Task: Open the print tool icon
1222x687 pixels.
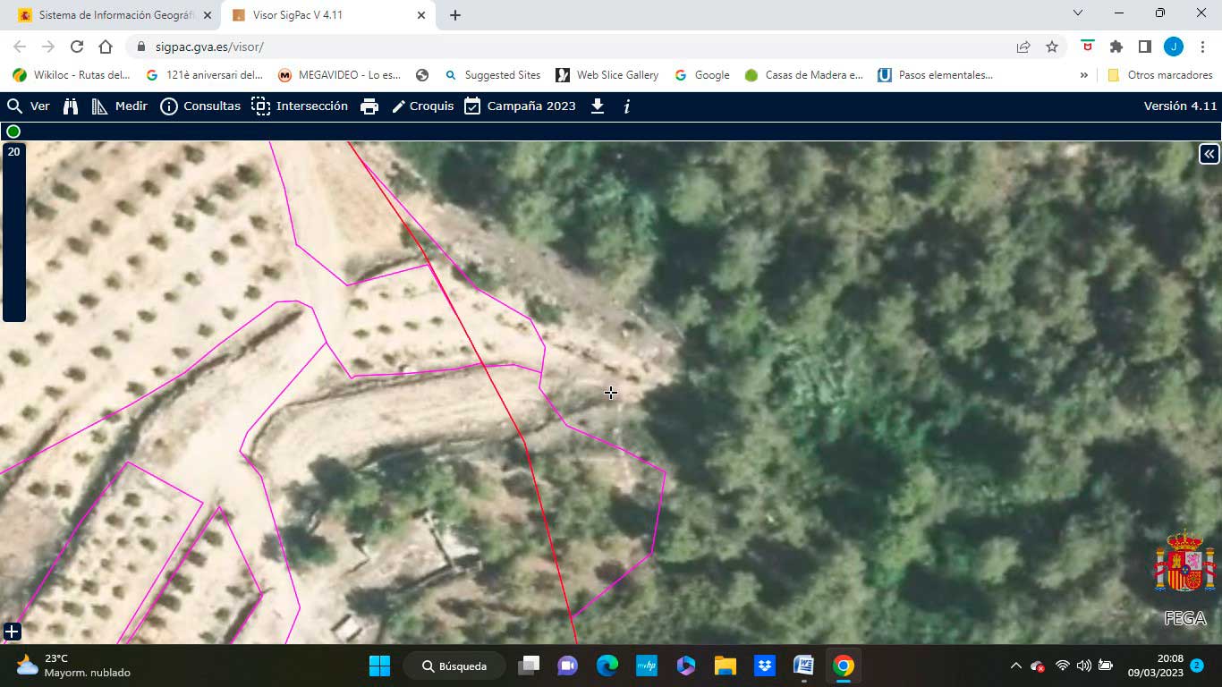Action: click(x=369, y=106)
